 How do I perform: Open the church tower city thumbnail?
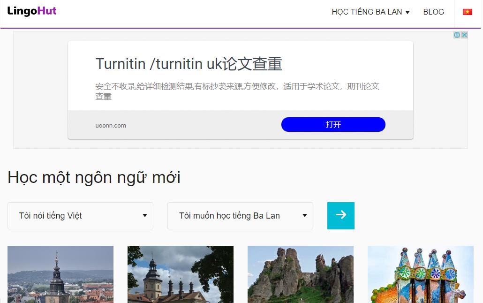click(x=60, y=274)
